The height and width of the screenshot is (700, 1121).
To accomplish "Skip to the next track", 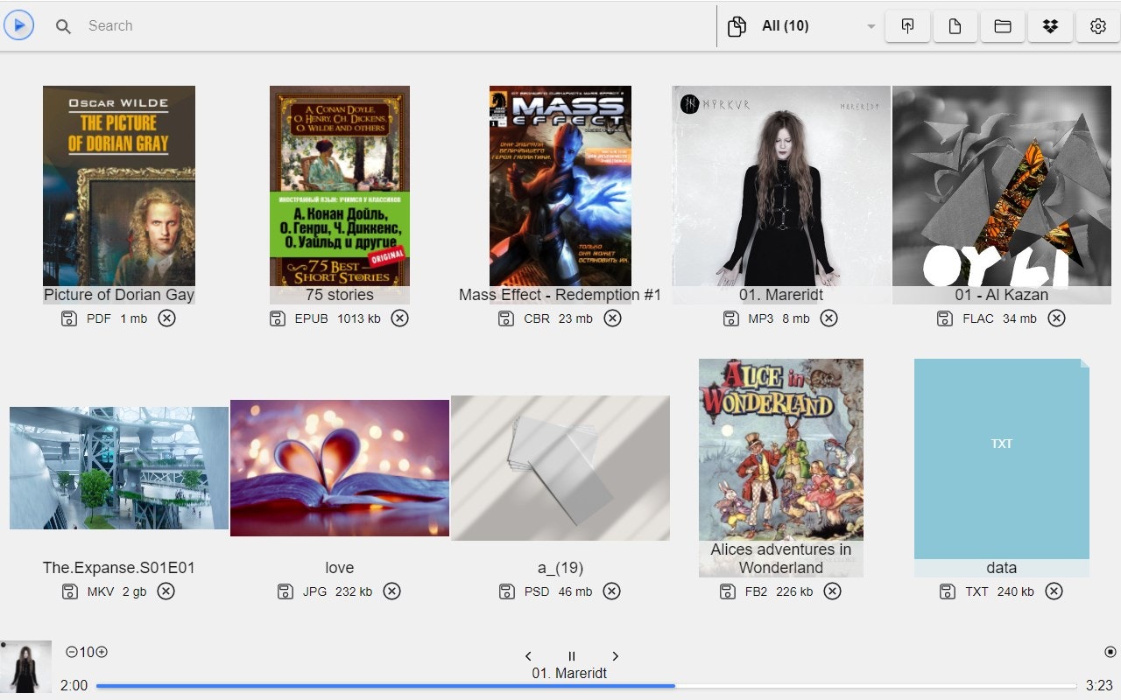I will point(616,655).
